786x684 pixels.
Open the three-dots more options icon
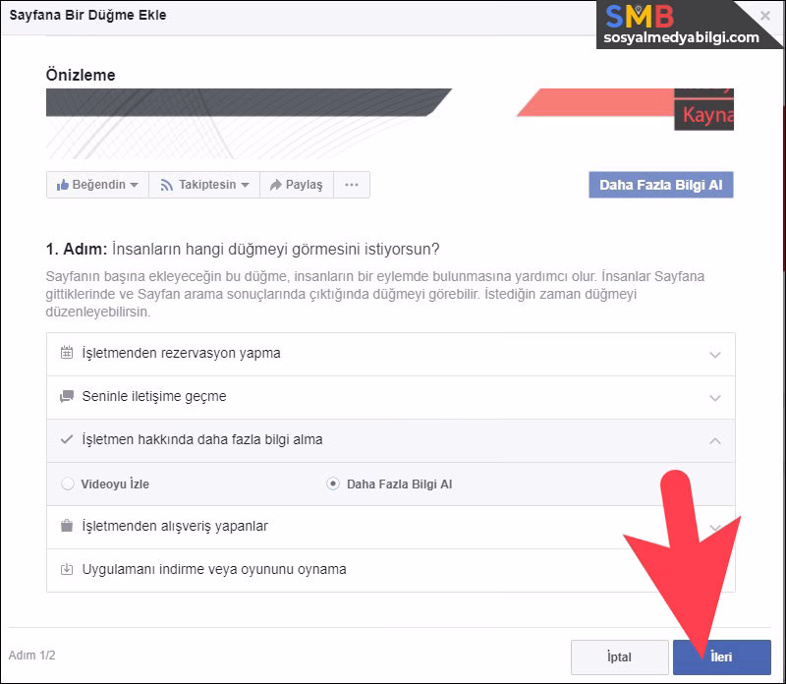click(352, 185)
